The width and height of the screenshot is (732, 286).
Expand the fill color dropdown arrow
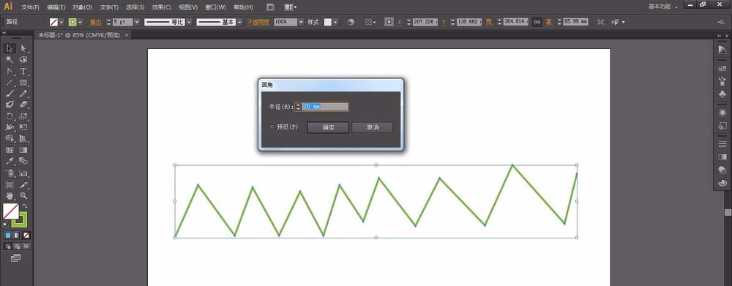click(61, 22)
